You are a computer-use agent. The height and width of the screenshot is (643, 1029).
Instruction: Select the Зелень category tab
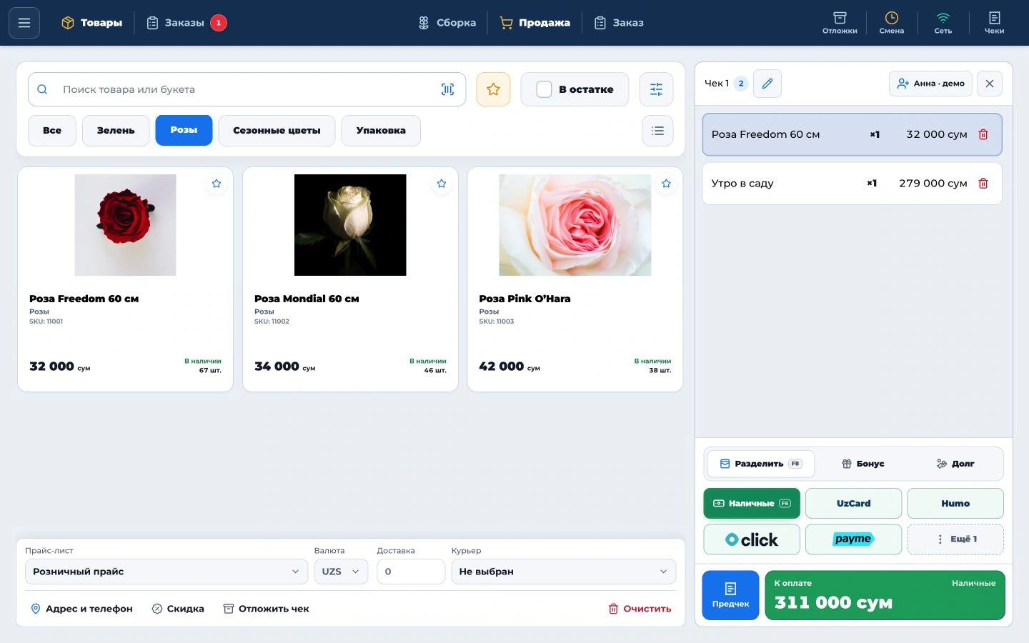pos(116,131)
